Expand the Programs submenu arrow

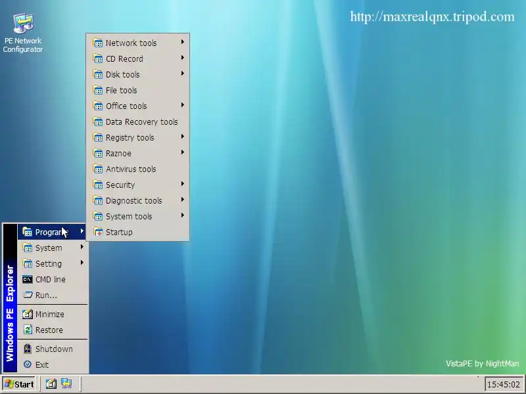coord(82,231)
